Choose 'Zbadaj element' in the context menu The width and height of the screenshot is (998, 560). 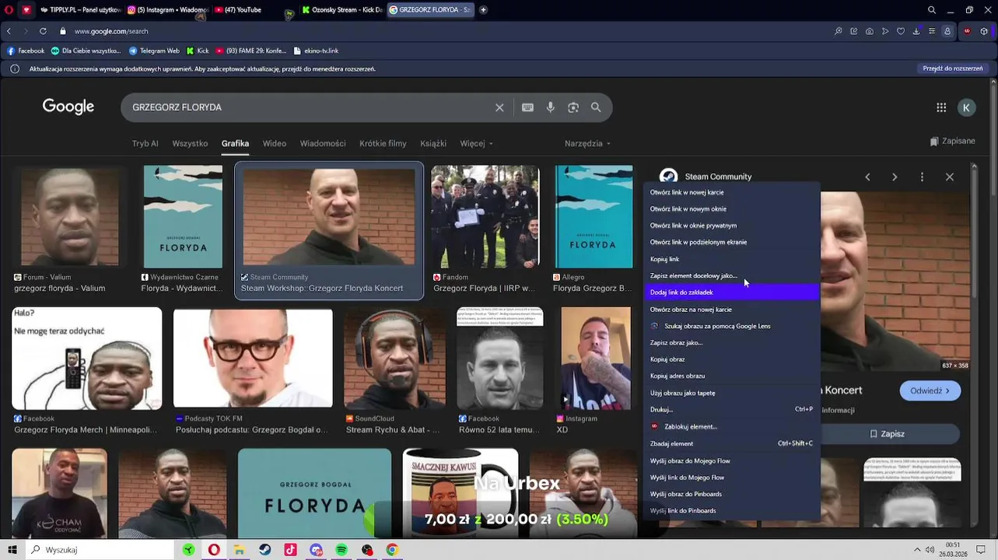(x=732, y=443)
